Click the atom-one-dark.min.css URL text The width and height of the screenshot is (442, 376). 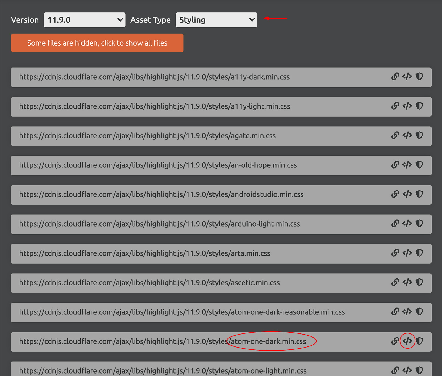coord(162,342)
